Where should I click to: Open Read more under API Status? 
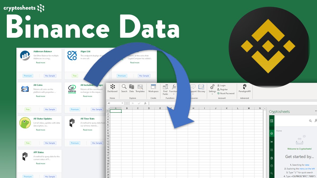pyautogui.click(x=40, y=163)
